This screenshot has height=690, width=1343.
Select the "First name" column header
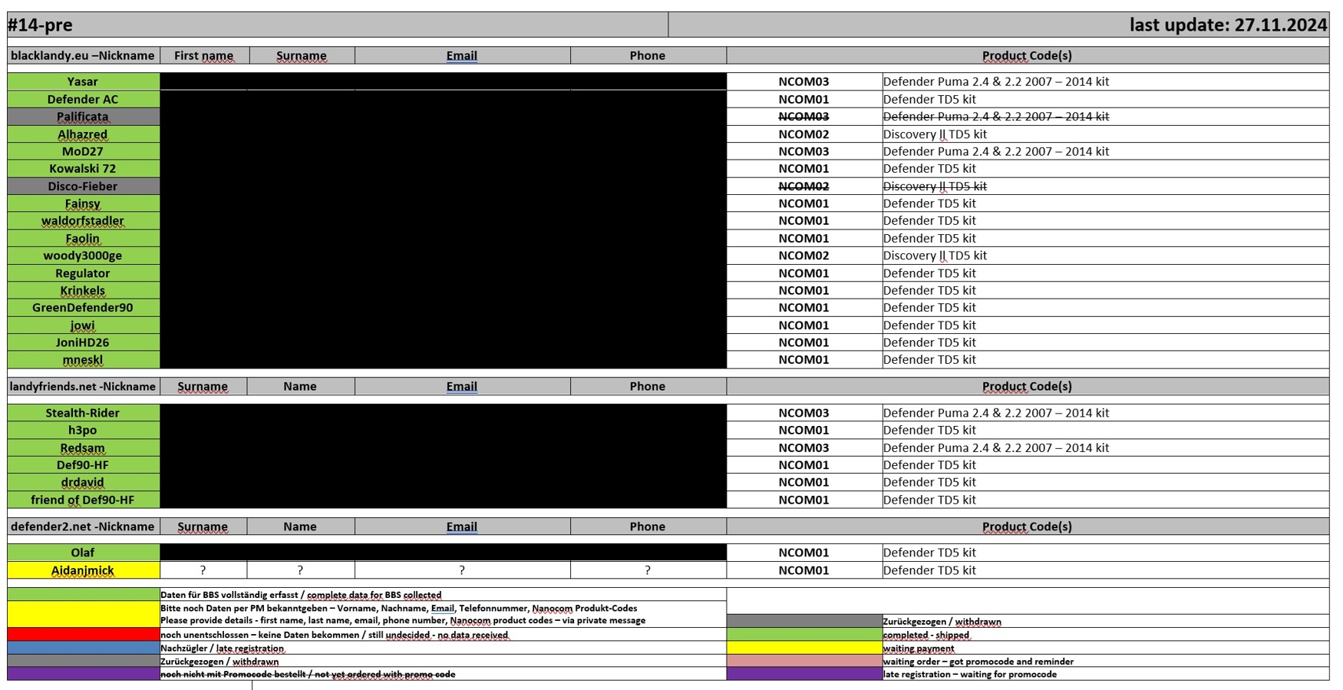coord(203,55)
